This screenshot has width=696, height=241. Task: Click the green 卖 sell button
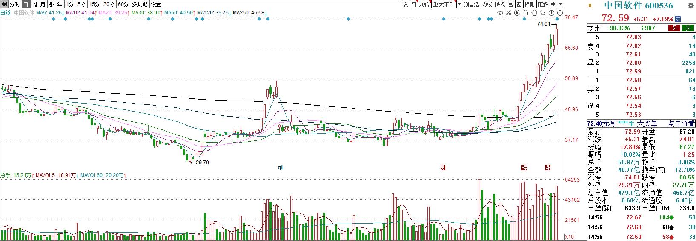[x=687, y=28]
